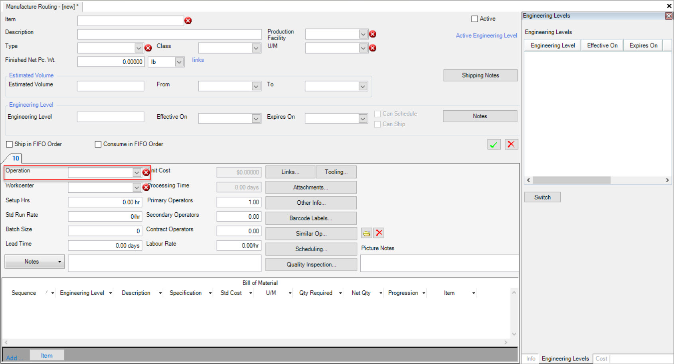This screenshot has height=364, width=674.
Task: Click Similar Op... button
Action: click(x=311, y=234)
